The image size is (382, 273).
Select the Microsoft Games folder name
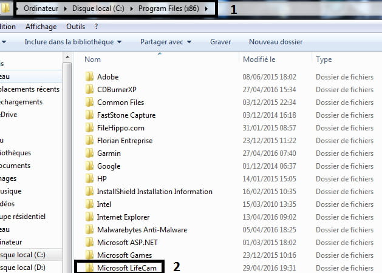tap(124, 255)
